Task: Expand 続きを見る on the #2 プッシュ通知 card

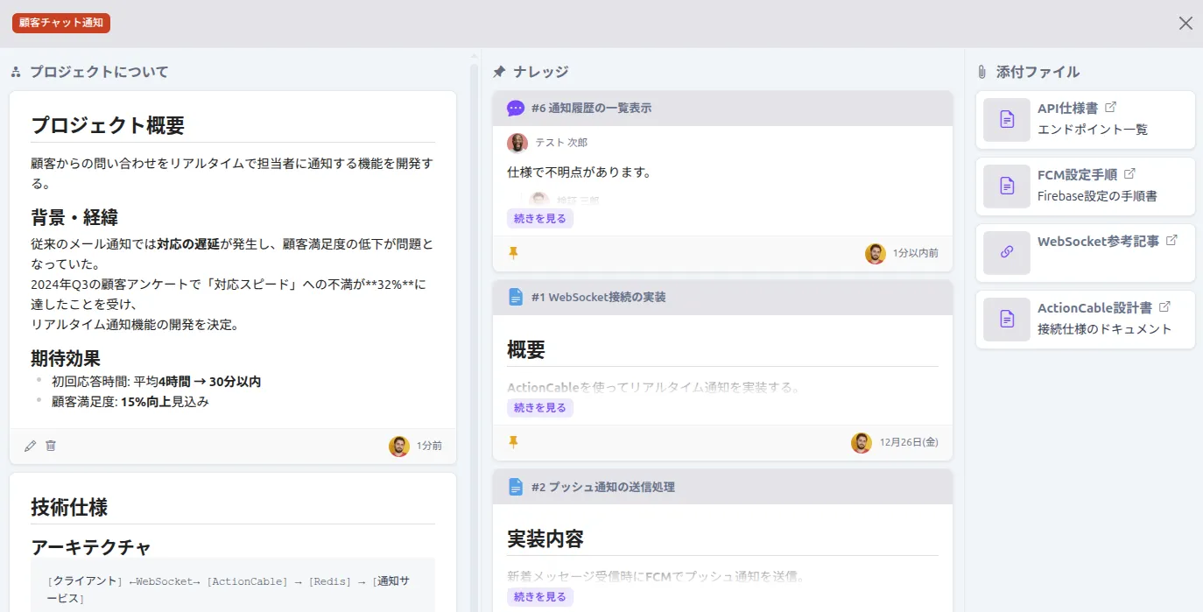Action: (x=539, y=596)
